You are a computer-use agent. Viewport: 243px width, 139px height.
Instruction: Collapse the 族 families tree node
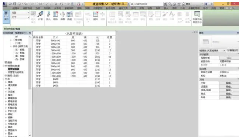coord(3,79)
